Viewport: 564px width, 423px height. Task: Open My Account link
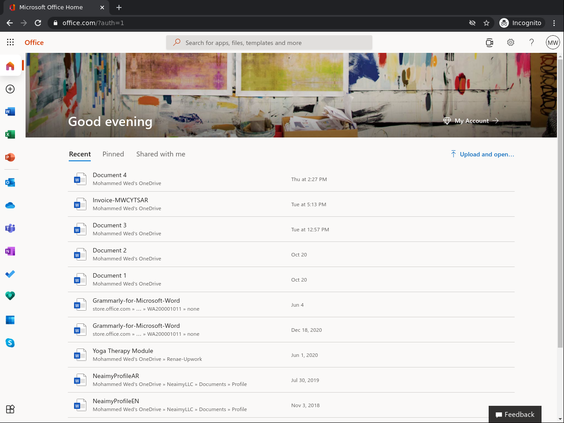(x=471, y=121)
